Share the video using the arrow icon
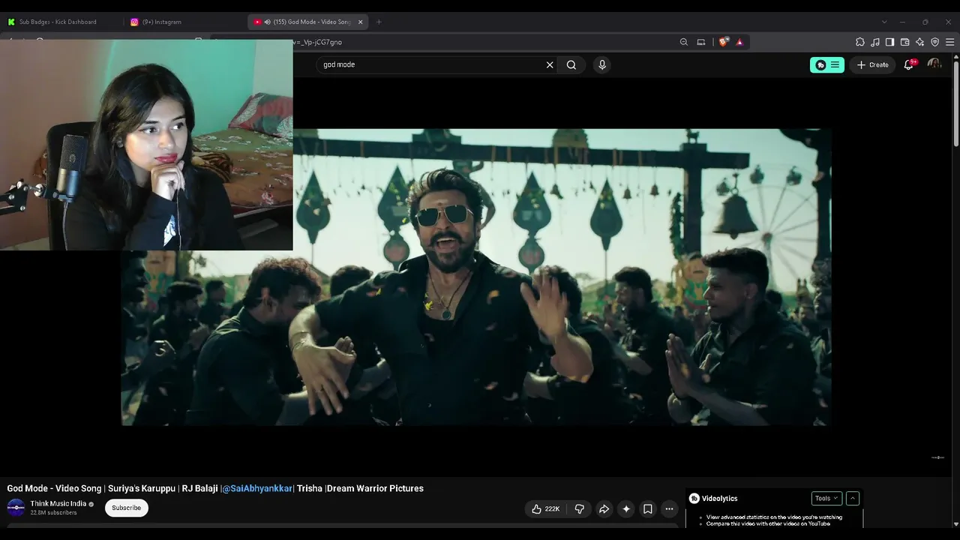Image resolution: width=960 pixels, height=540 pixels. pos(604,509)
